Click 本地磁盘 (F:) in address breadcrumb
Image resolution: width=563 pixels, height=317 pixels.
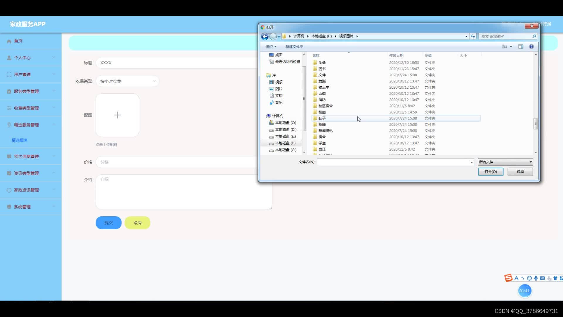click(321, 36)
